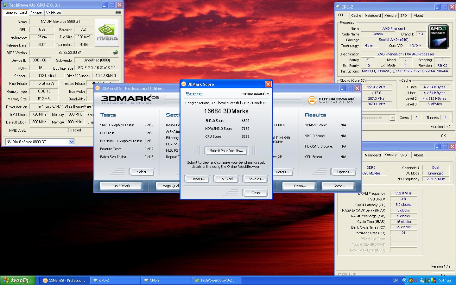
Task: Click the CPU-Z title bar icon
Action: [338, 7]
